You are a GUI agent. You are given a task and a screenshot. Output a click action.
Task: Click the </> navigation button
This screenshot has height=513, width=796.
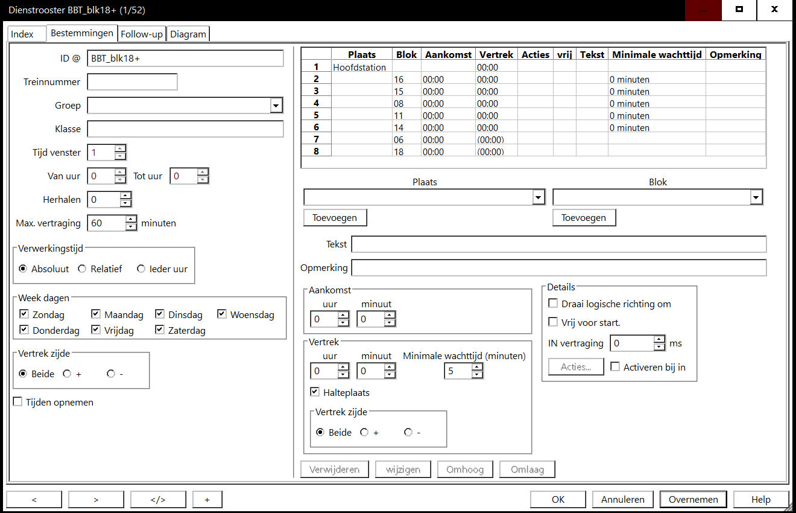158,499
